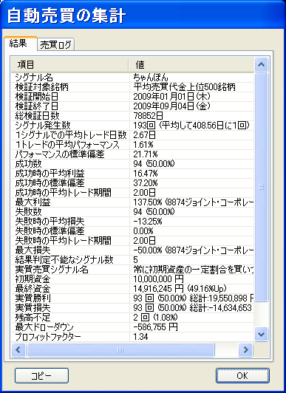
Task: Select the 最大損失 row label
Action: tap(33, 250)
